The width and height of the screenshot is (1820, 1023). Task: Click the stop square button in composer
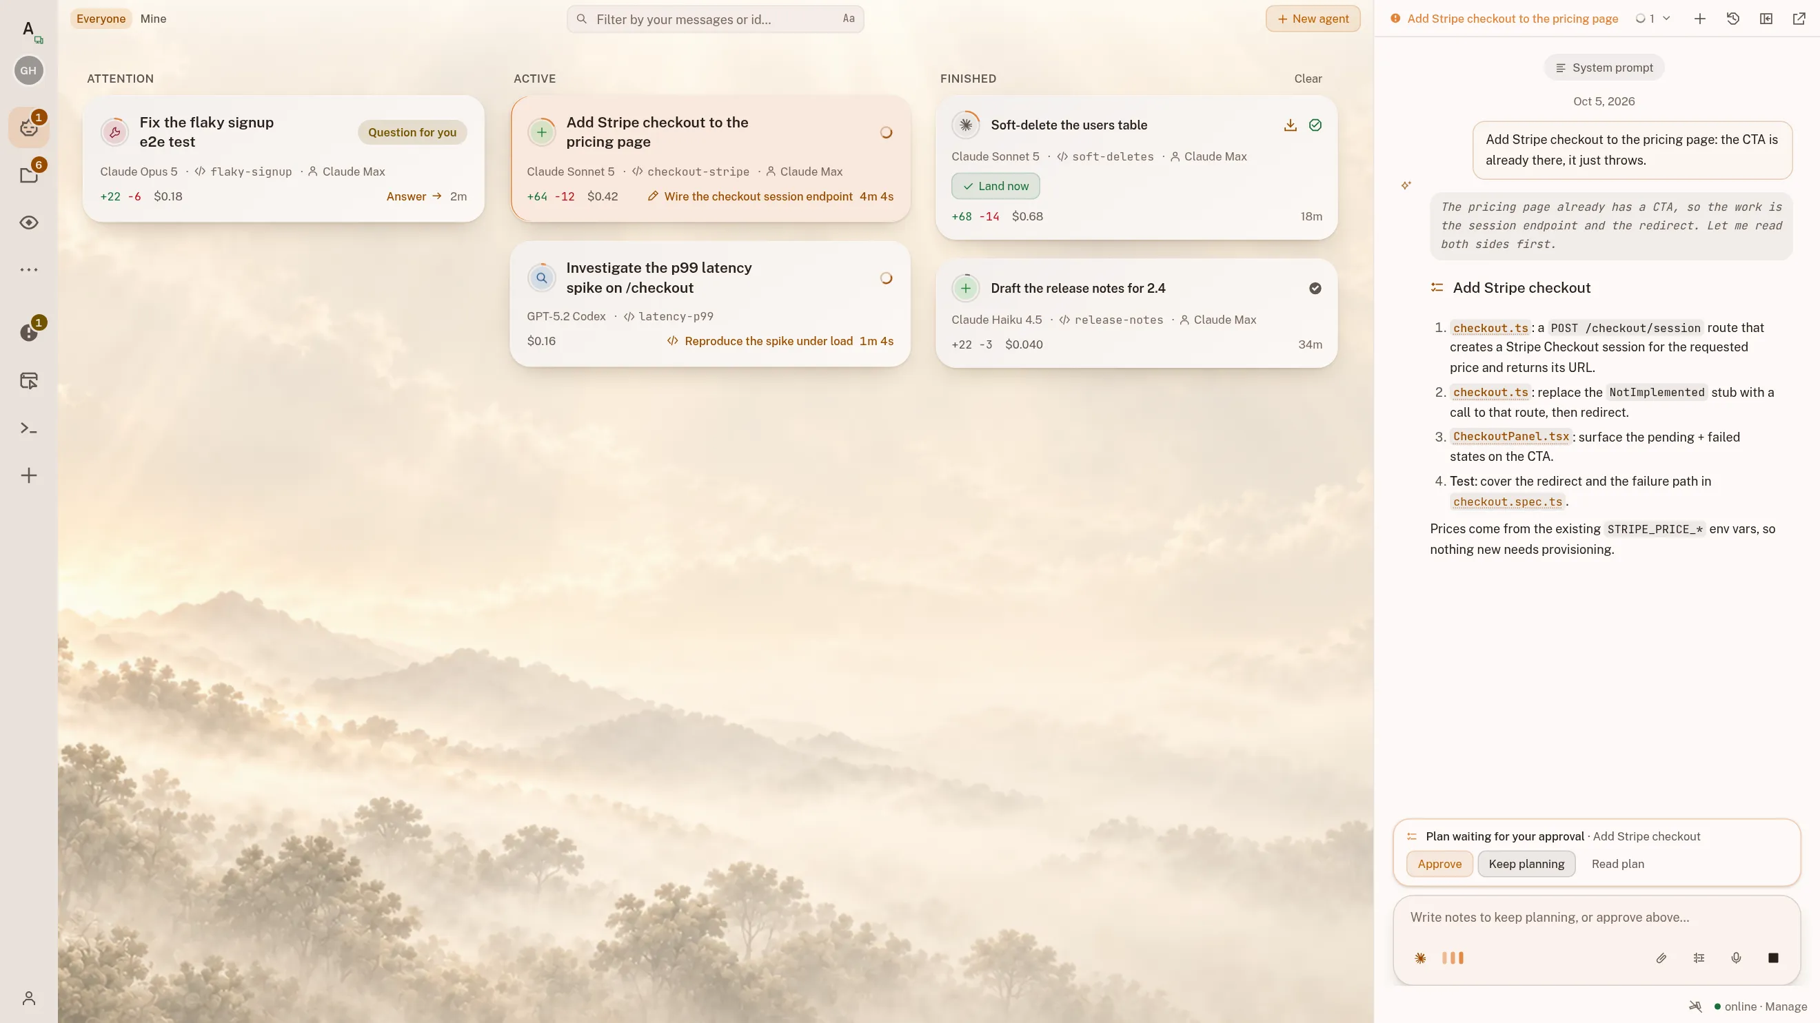point(1772,958)
